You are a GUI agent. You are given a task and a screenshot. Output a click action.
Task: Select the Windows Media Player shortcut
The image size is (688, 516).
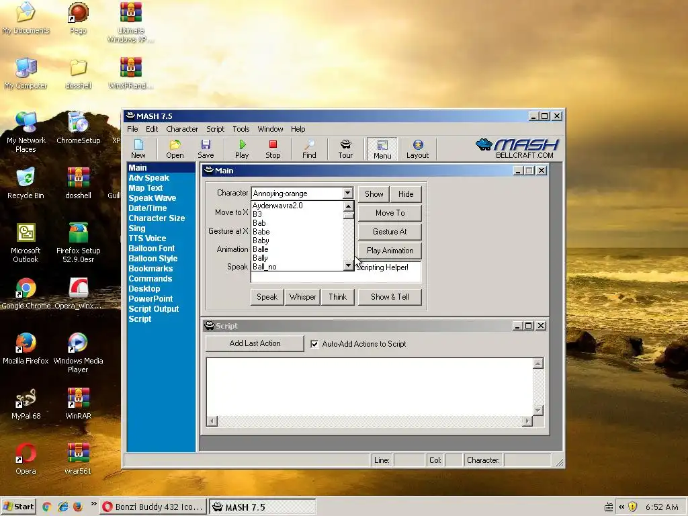[78, 353]
